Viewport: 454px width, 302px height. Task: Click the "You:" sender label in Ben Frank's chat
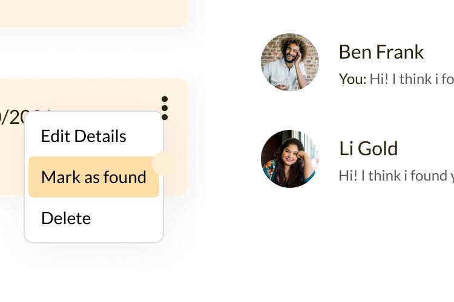(x=352, y=79)
